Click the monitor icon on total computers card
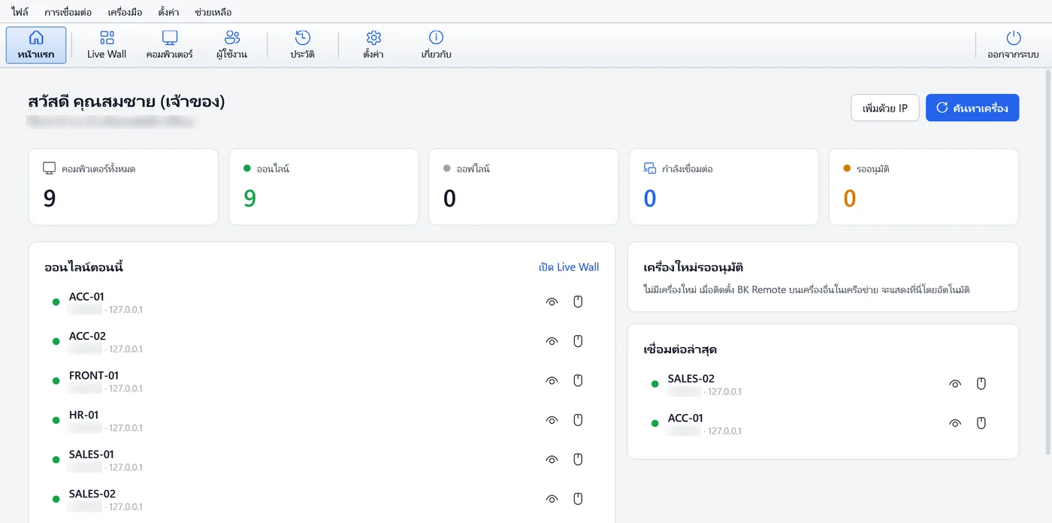The height and width of the screenshot is (523, 1052). click(50, 168)
